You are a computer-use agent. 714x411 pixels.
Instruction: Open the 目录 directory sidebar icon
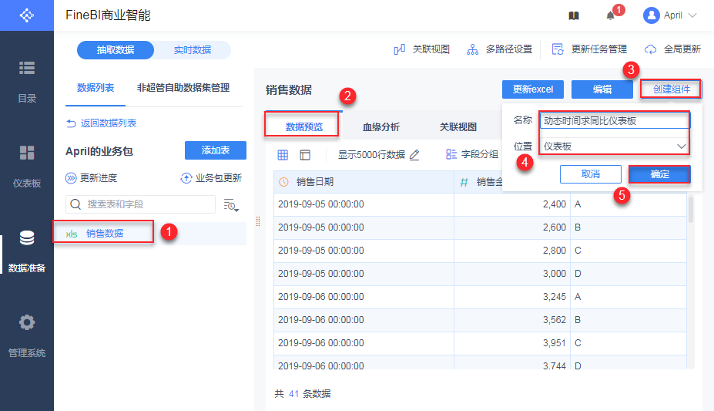(x=27, y=68)
